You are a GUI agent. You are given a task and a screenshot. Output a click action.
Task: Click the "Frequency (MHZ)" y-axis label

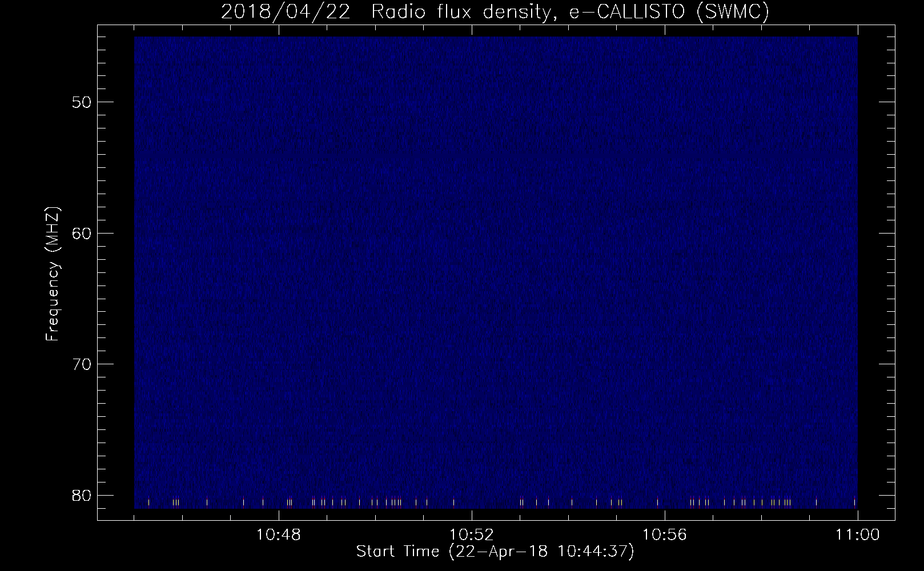point(53,274)
